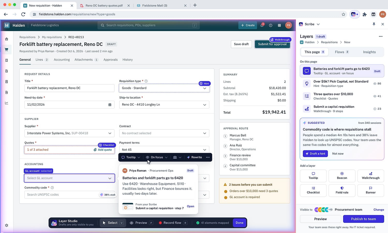Start Record flow in Layer Studio

coord(173,223)
